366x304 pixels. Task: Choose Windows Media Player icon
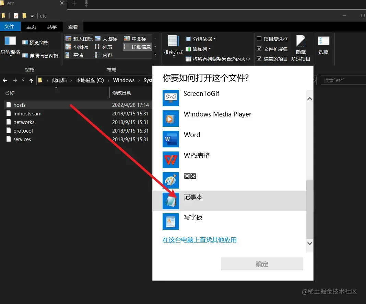170,119
